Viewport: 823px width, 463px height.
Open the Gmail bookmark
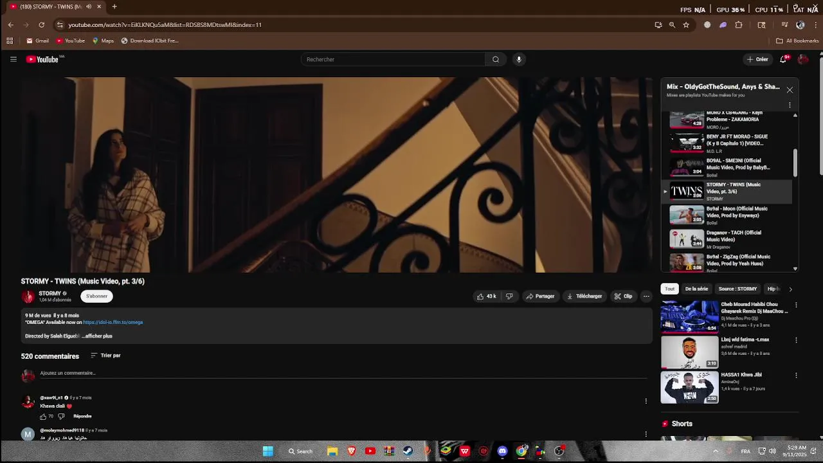click(38, 41)
